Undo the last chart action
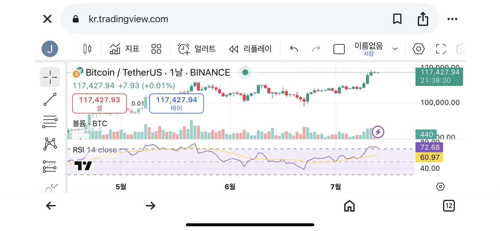This screenshot has width=500, height=231. pyautogui.click(x=294, y=49)
